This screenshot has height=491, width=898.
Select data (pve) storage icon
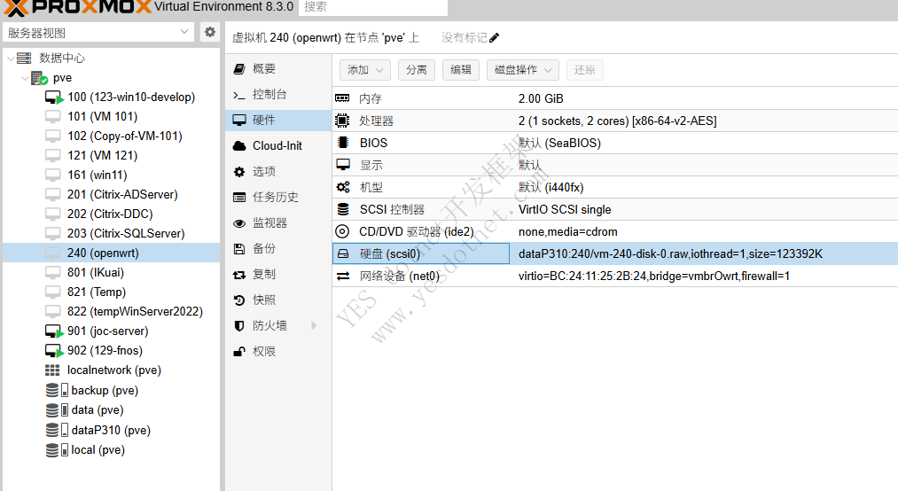coord(57,409)
